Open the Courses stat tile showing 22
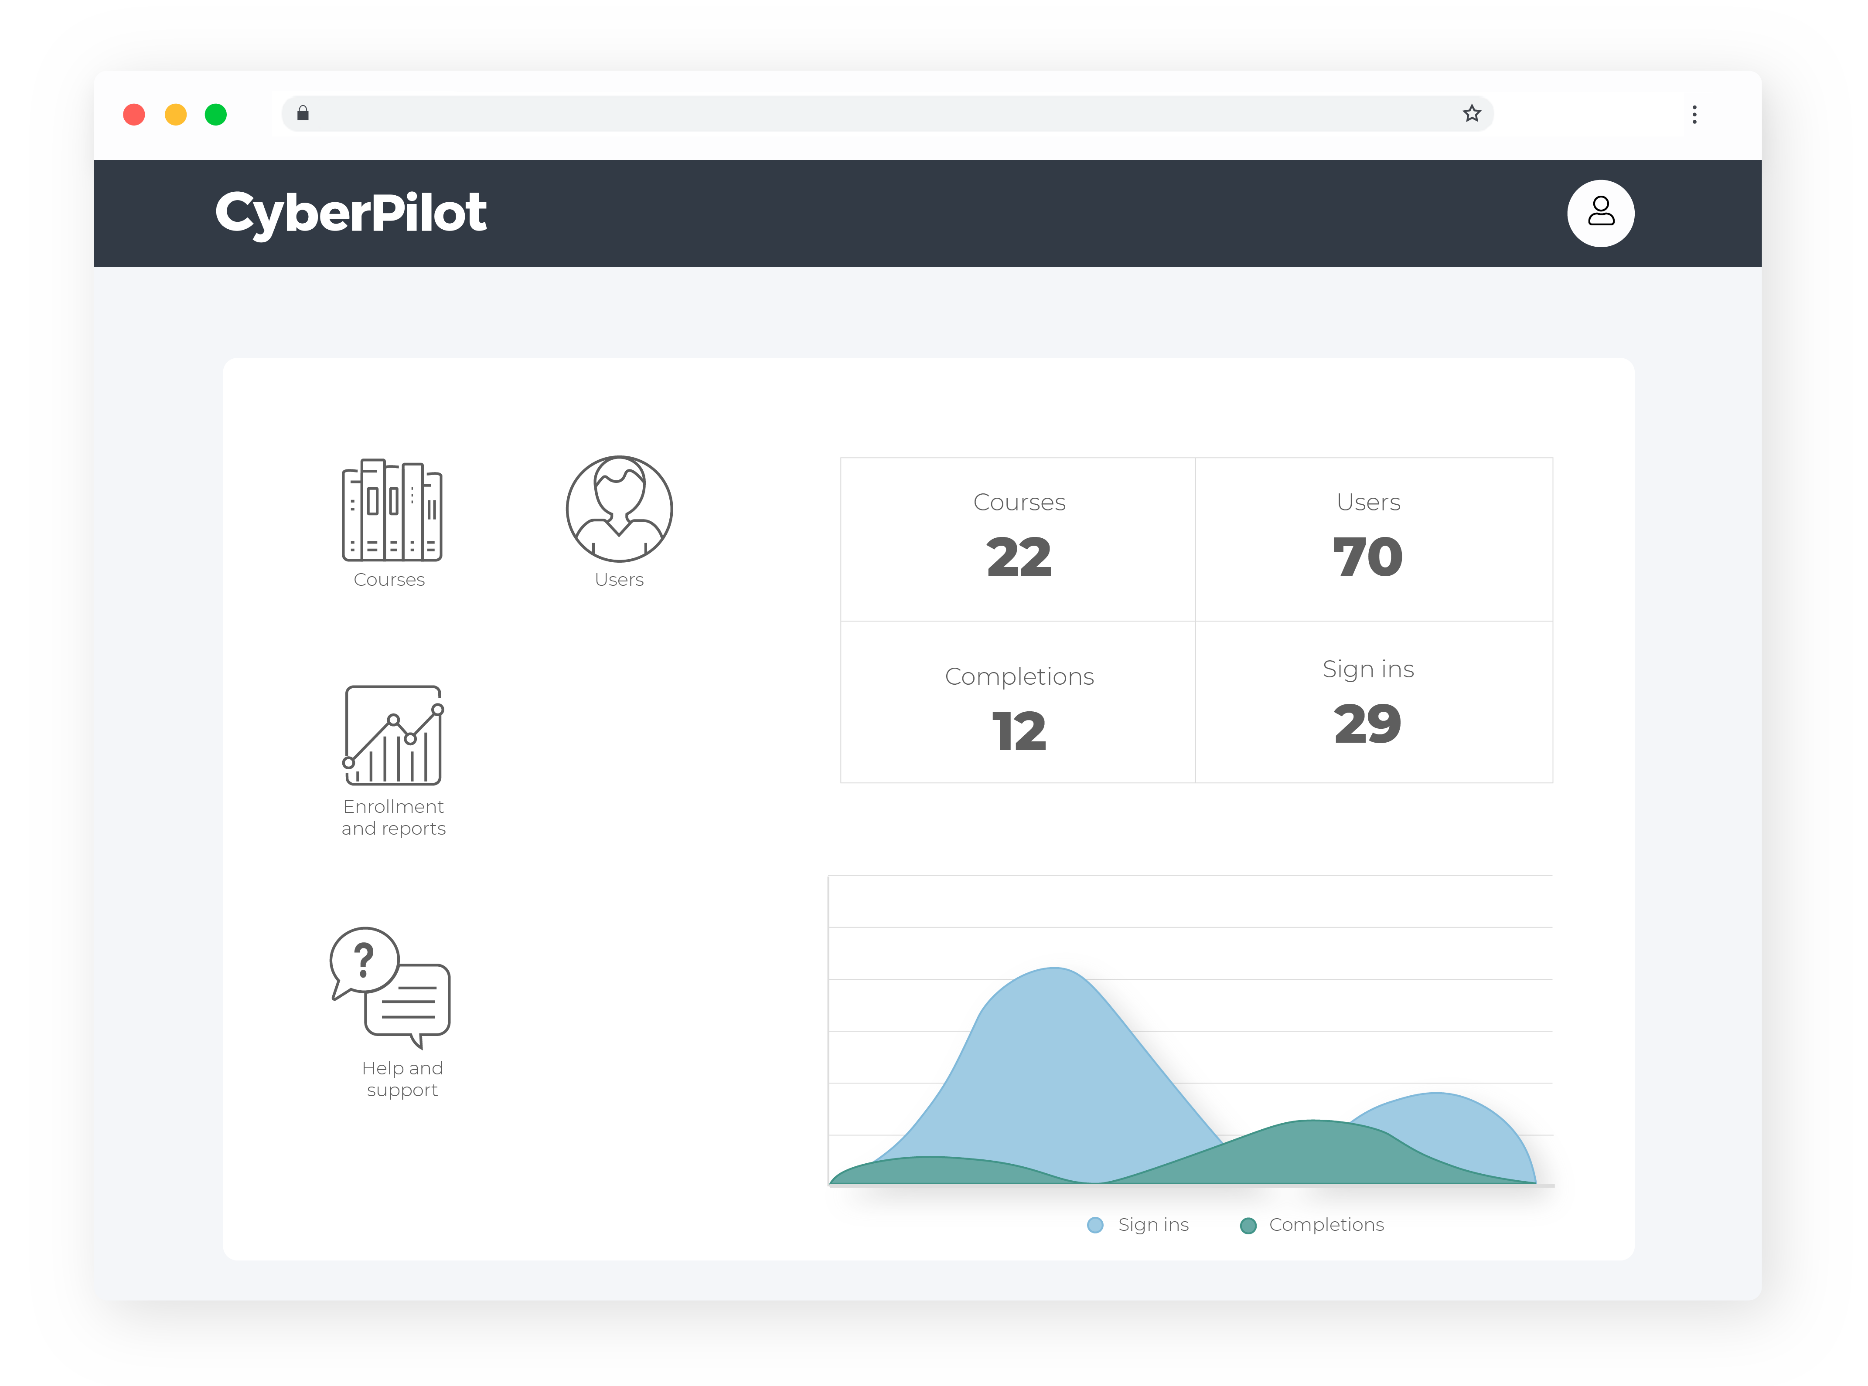Viewport: 1868px width, 1386px height. (x=1018, y=538)
